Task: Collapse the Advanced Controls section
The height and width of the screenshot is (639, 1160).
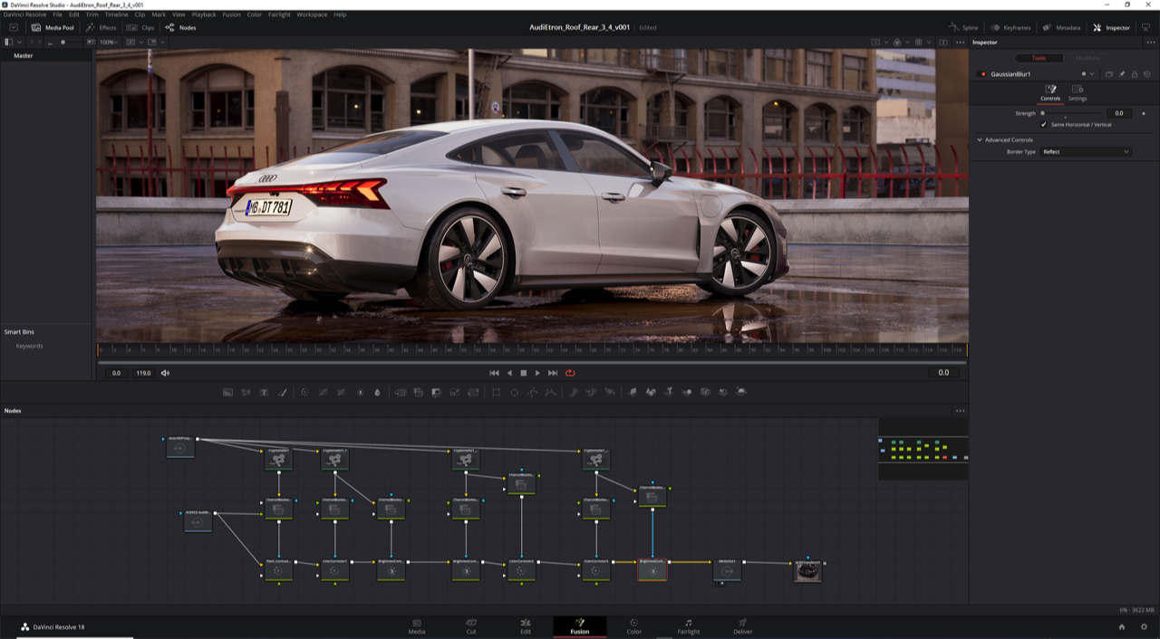Action: (x=980, y=140)
